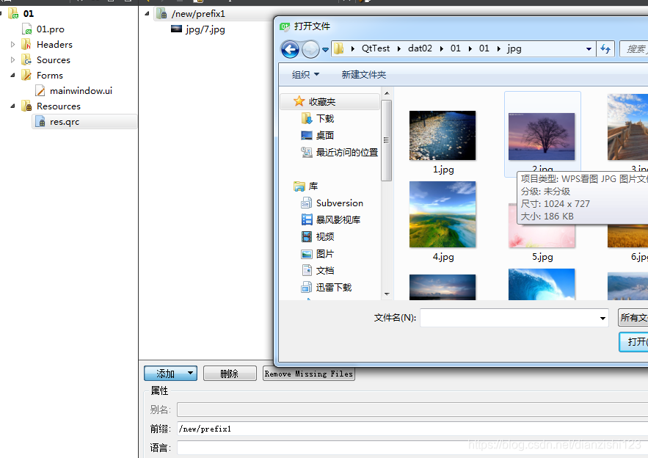This screenshot has width=648, height=458.
Task: Click the 打开 button
Action: (x=633, y=342)
